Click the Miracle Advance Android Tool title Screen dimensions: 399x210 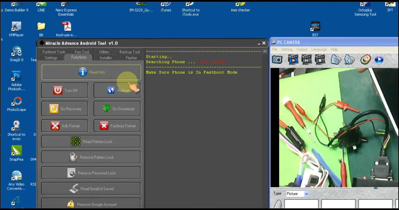point(81,43)
